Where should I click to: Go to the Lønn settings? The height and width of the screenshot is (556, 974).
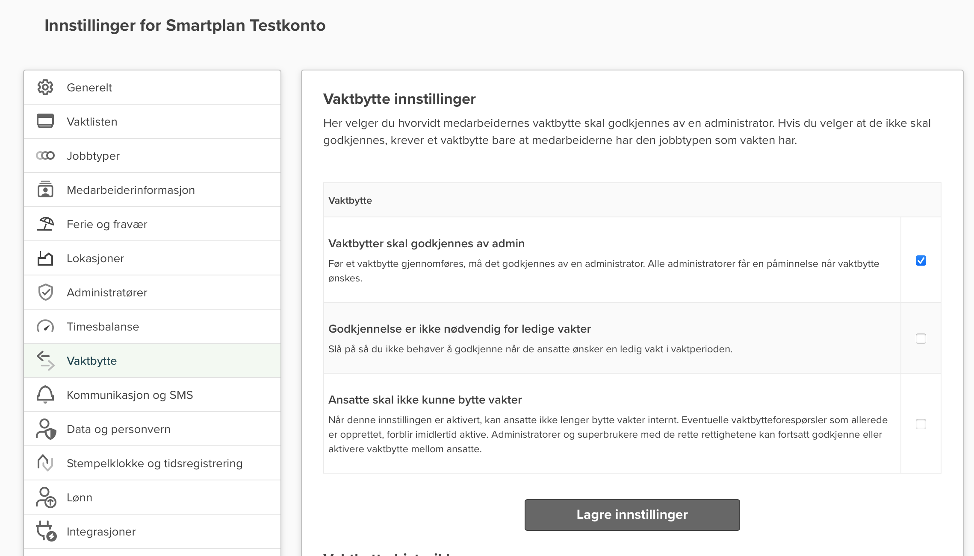(x=80, y=497)
